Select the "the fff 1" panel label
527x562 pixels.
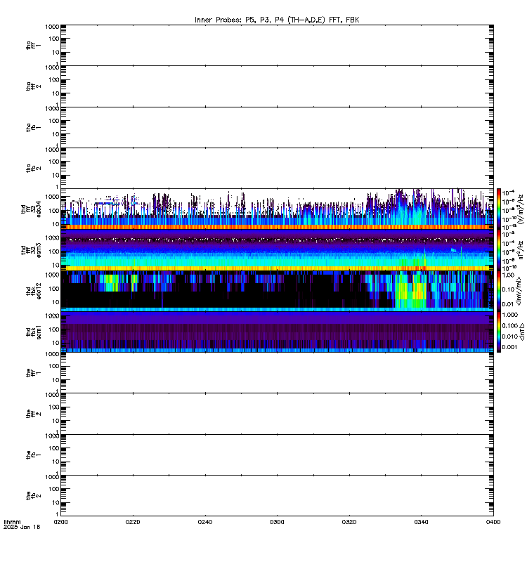point(33,373)
